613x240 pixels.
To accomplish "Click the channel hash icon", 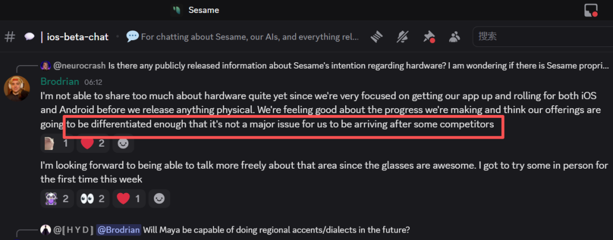I will (10, 37).
